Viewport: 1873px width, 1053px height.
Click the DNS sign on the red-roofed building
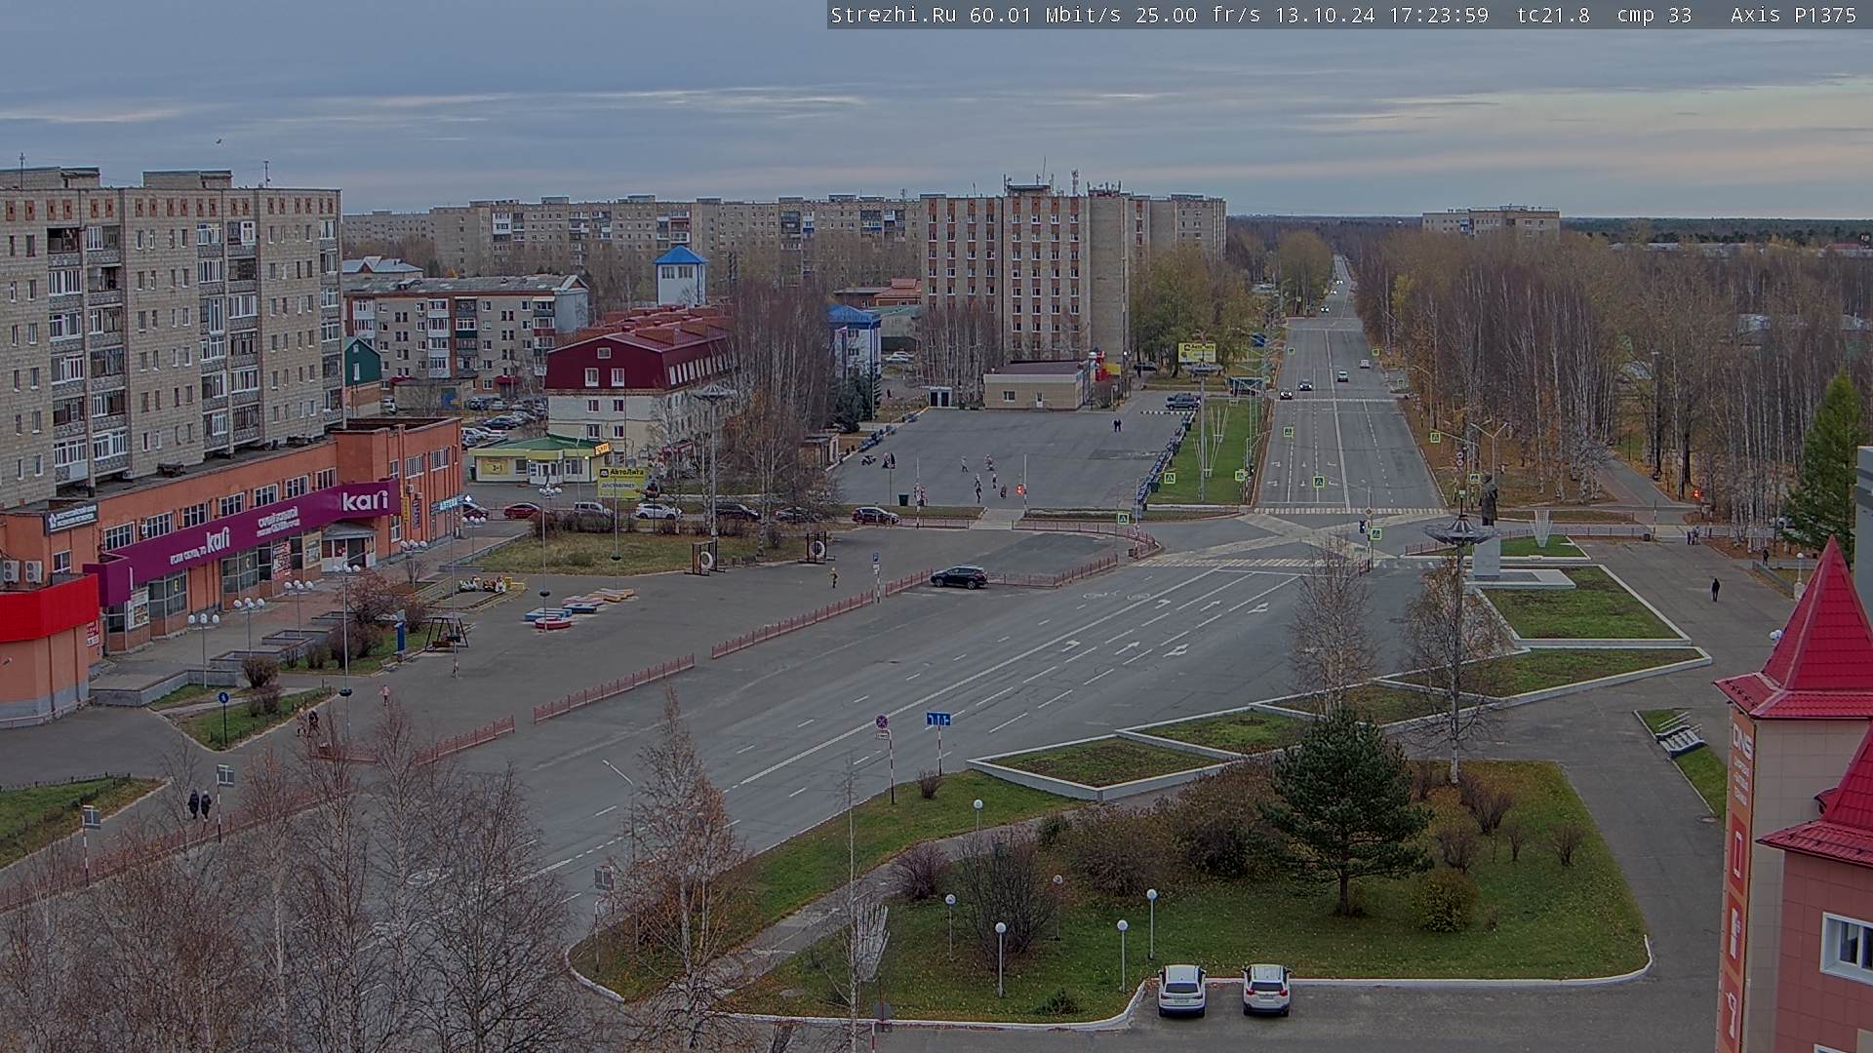tap(1741, 742)
